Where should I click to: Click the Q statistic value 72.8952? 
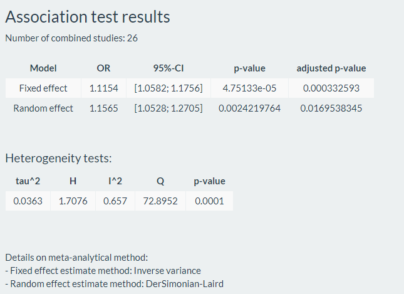point(160,202)
